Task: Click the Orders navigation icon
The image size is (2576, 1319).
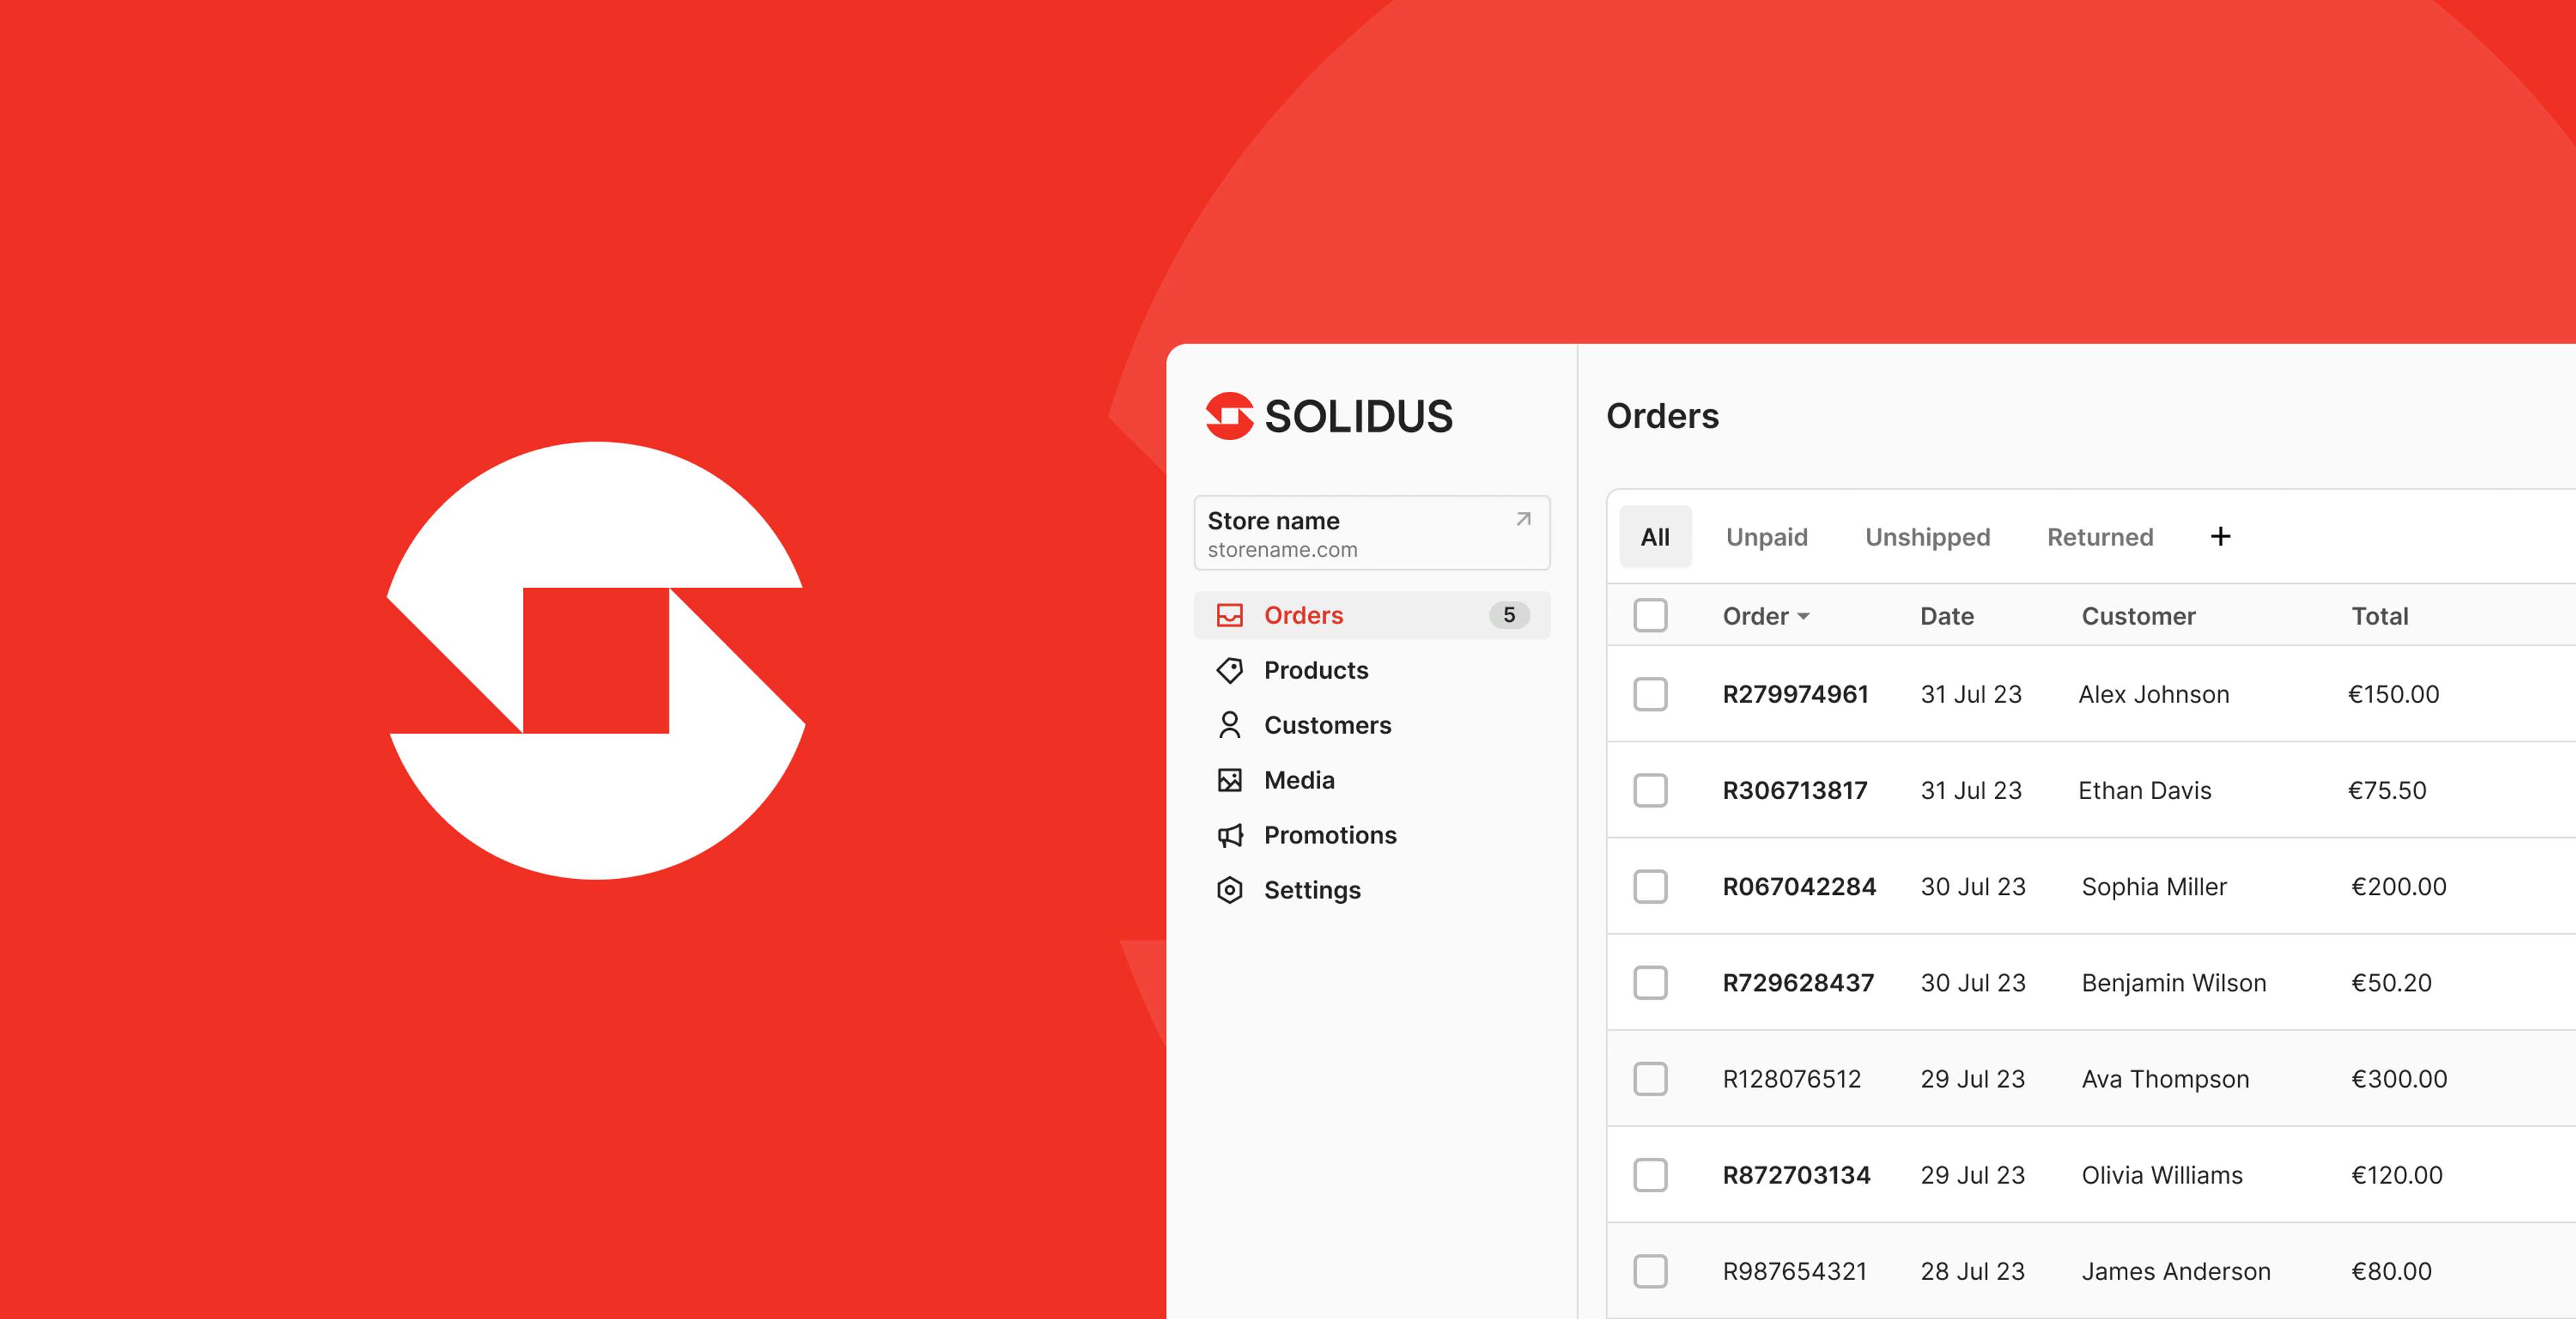Action: 1229,614
